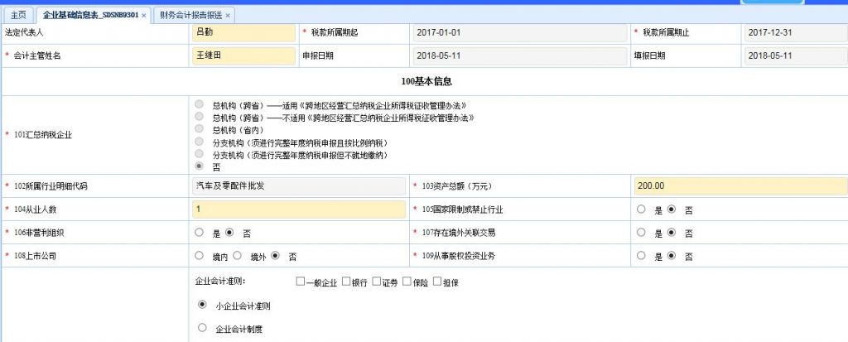
Task: Click the 104从业人数 input field
Action: pos(298,210)
